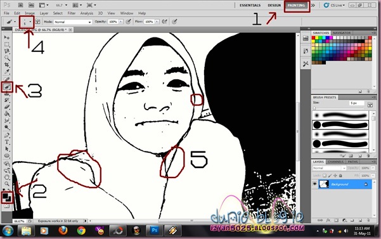This screenshot has height=239, width=381.
Task: Open the brush Mode dropdown
Action: [x=73, y=22]
